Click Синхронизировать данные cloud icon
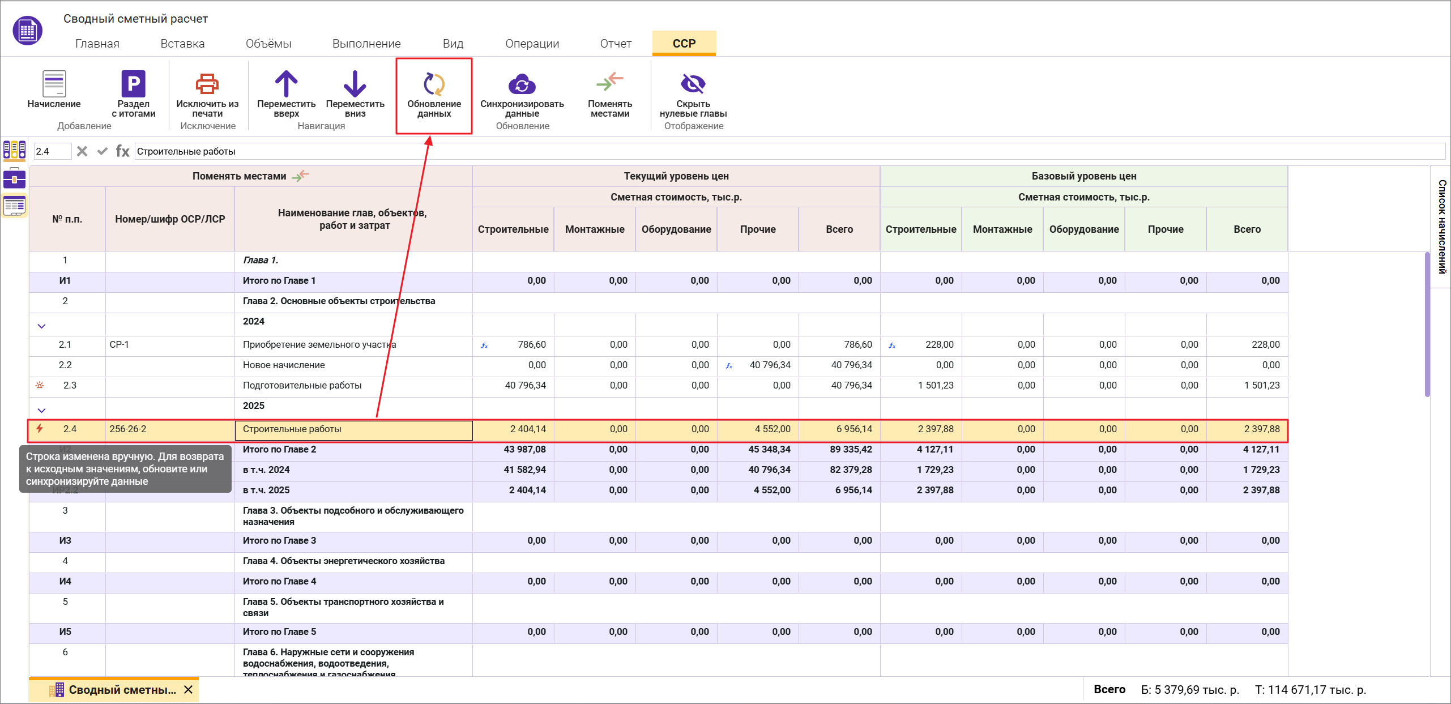 pyautogui.click(x=522, y=84)
